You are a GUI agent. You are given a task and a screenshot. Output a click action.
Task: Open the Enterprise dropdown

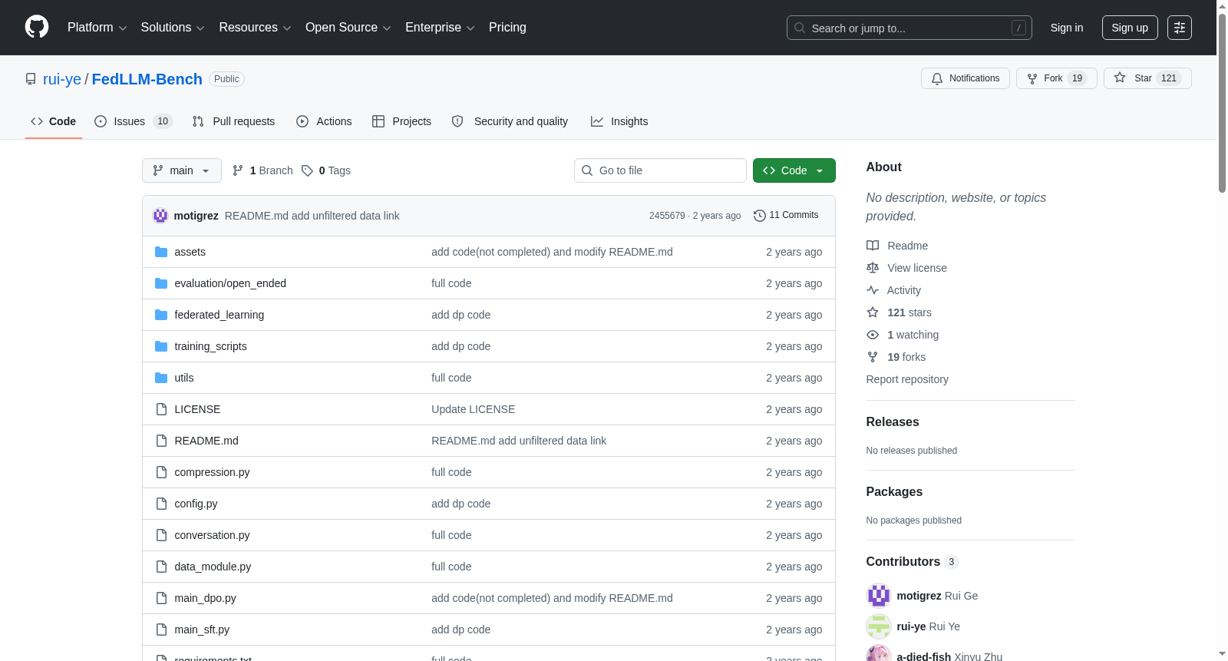point(440,28)
